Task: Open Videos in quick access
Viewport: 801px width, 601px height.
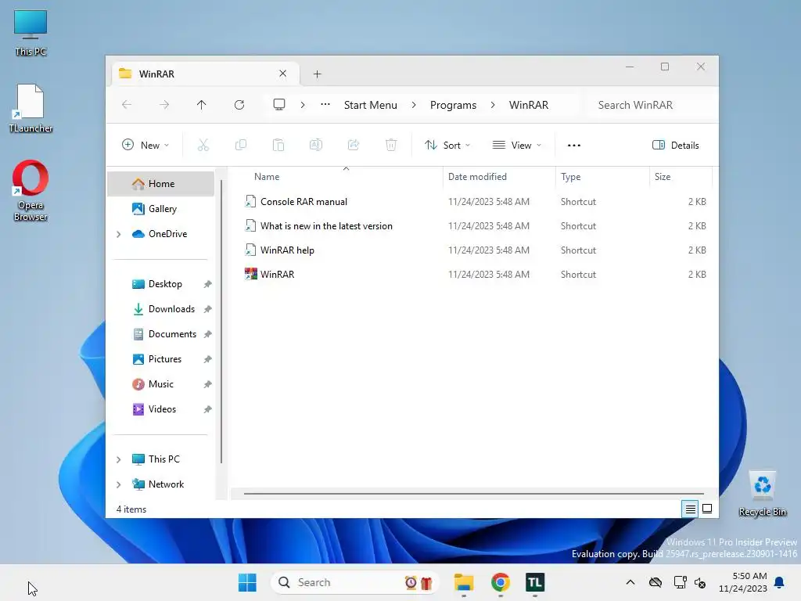Action: pyautogui.click(x=161, y=409)
